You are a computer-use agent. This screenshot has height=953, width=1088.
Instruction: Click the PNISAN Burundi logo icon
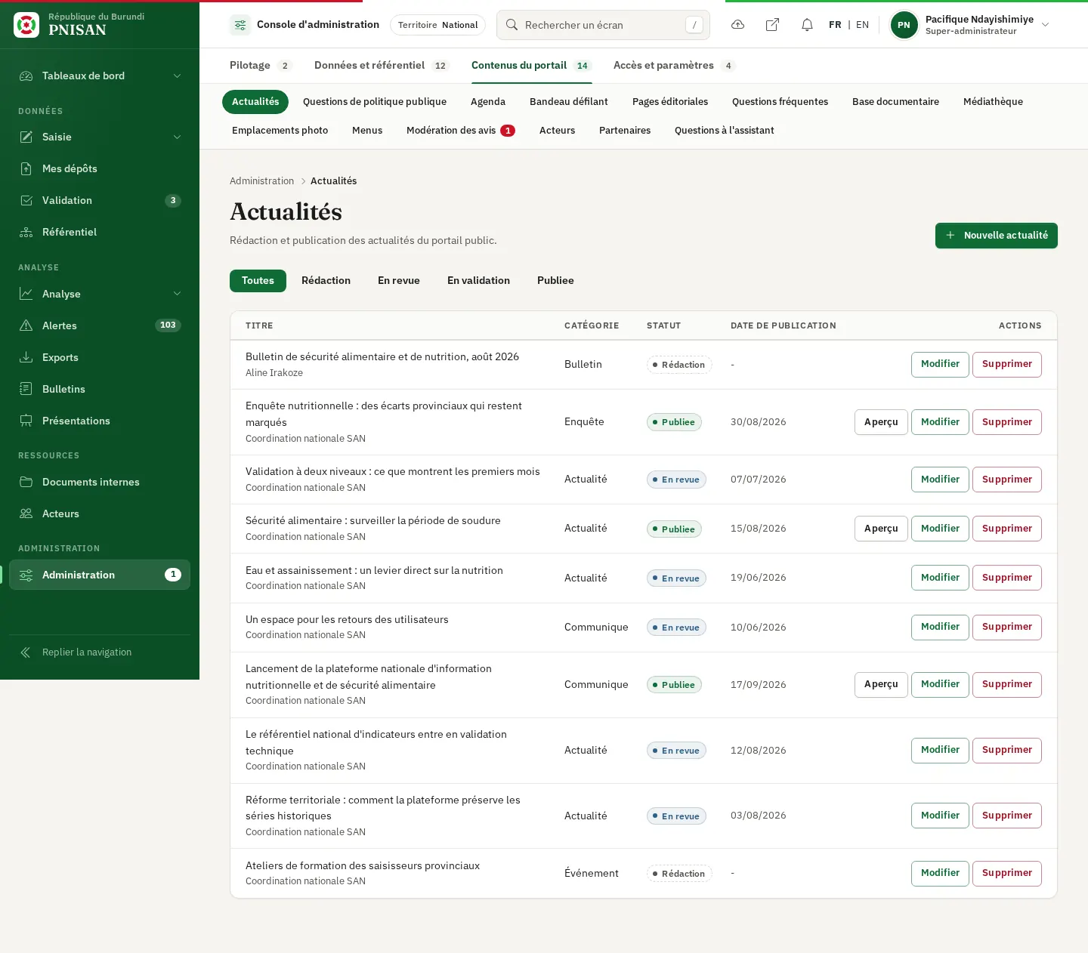pyautogui.click(x=26, y=25)
